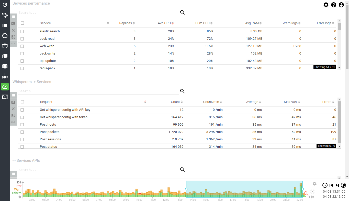The width and height of the screenshot is (349, 201).
Task: Open the list view in the sidebar
Action: coord(5,25)
